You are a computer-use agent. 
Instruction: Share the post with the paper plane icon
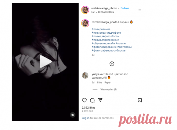click(x=100, y=100)
